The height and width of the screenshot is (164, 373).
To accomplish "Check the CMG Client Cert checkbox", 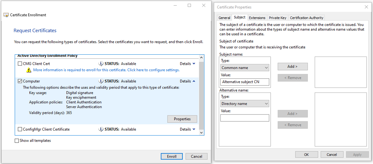I will [x=20, y=64].
